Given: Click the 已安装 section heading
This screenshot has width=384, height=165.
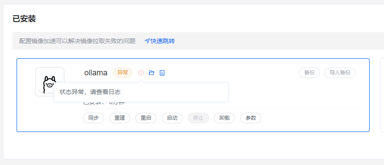Looking at the screenshot, I should (24, 19).
